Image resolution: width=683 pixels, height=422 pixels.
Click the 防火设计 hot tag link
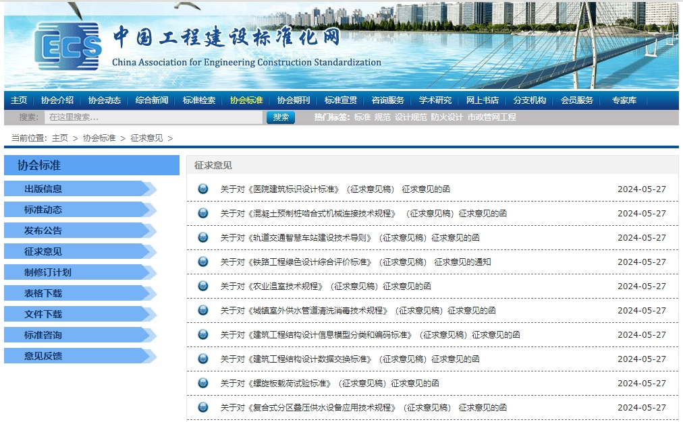(447, 117)
